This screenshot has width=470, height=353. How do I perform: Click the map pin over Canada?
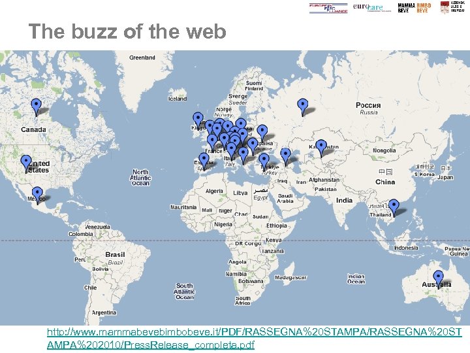(37, 107)
